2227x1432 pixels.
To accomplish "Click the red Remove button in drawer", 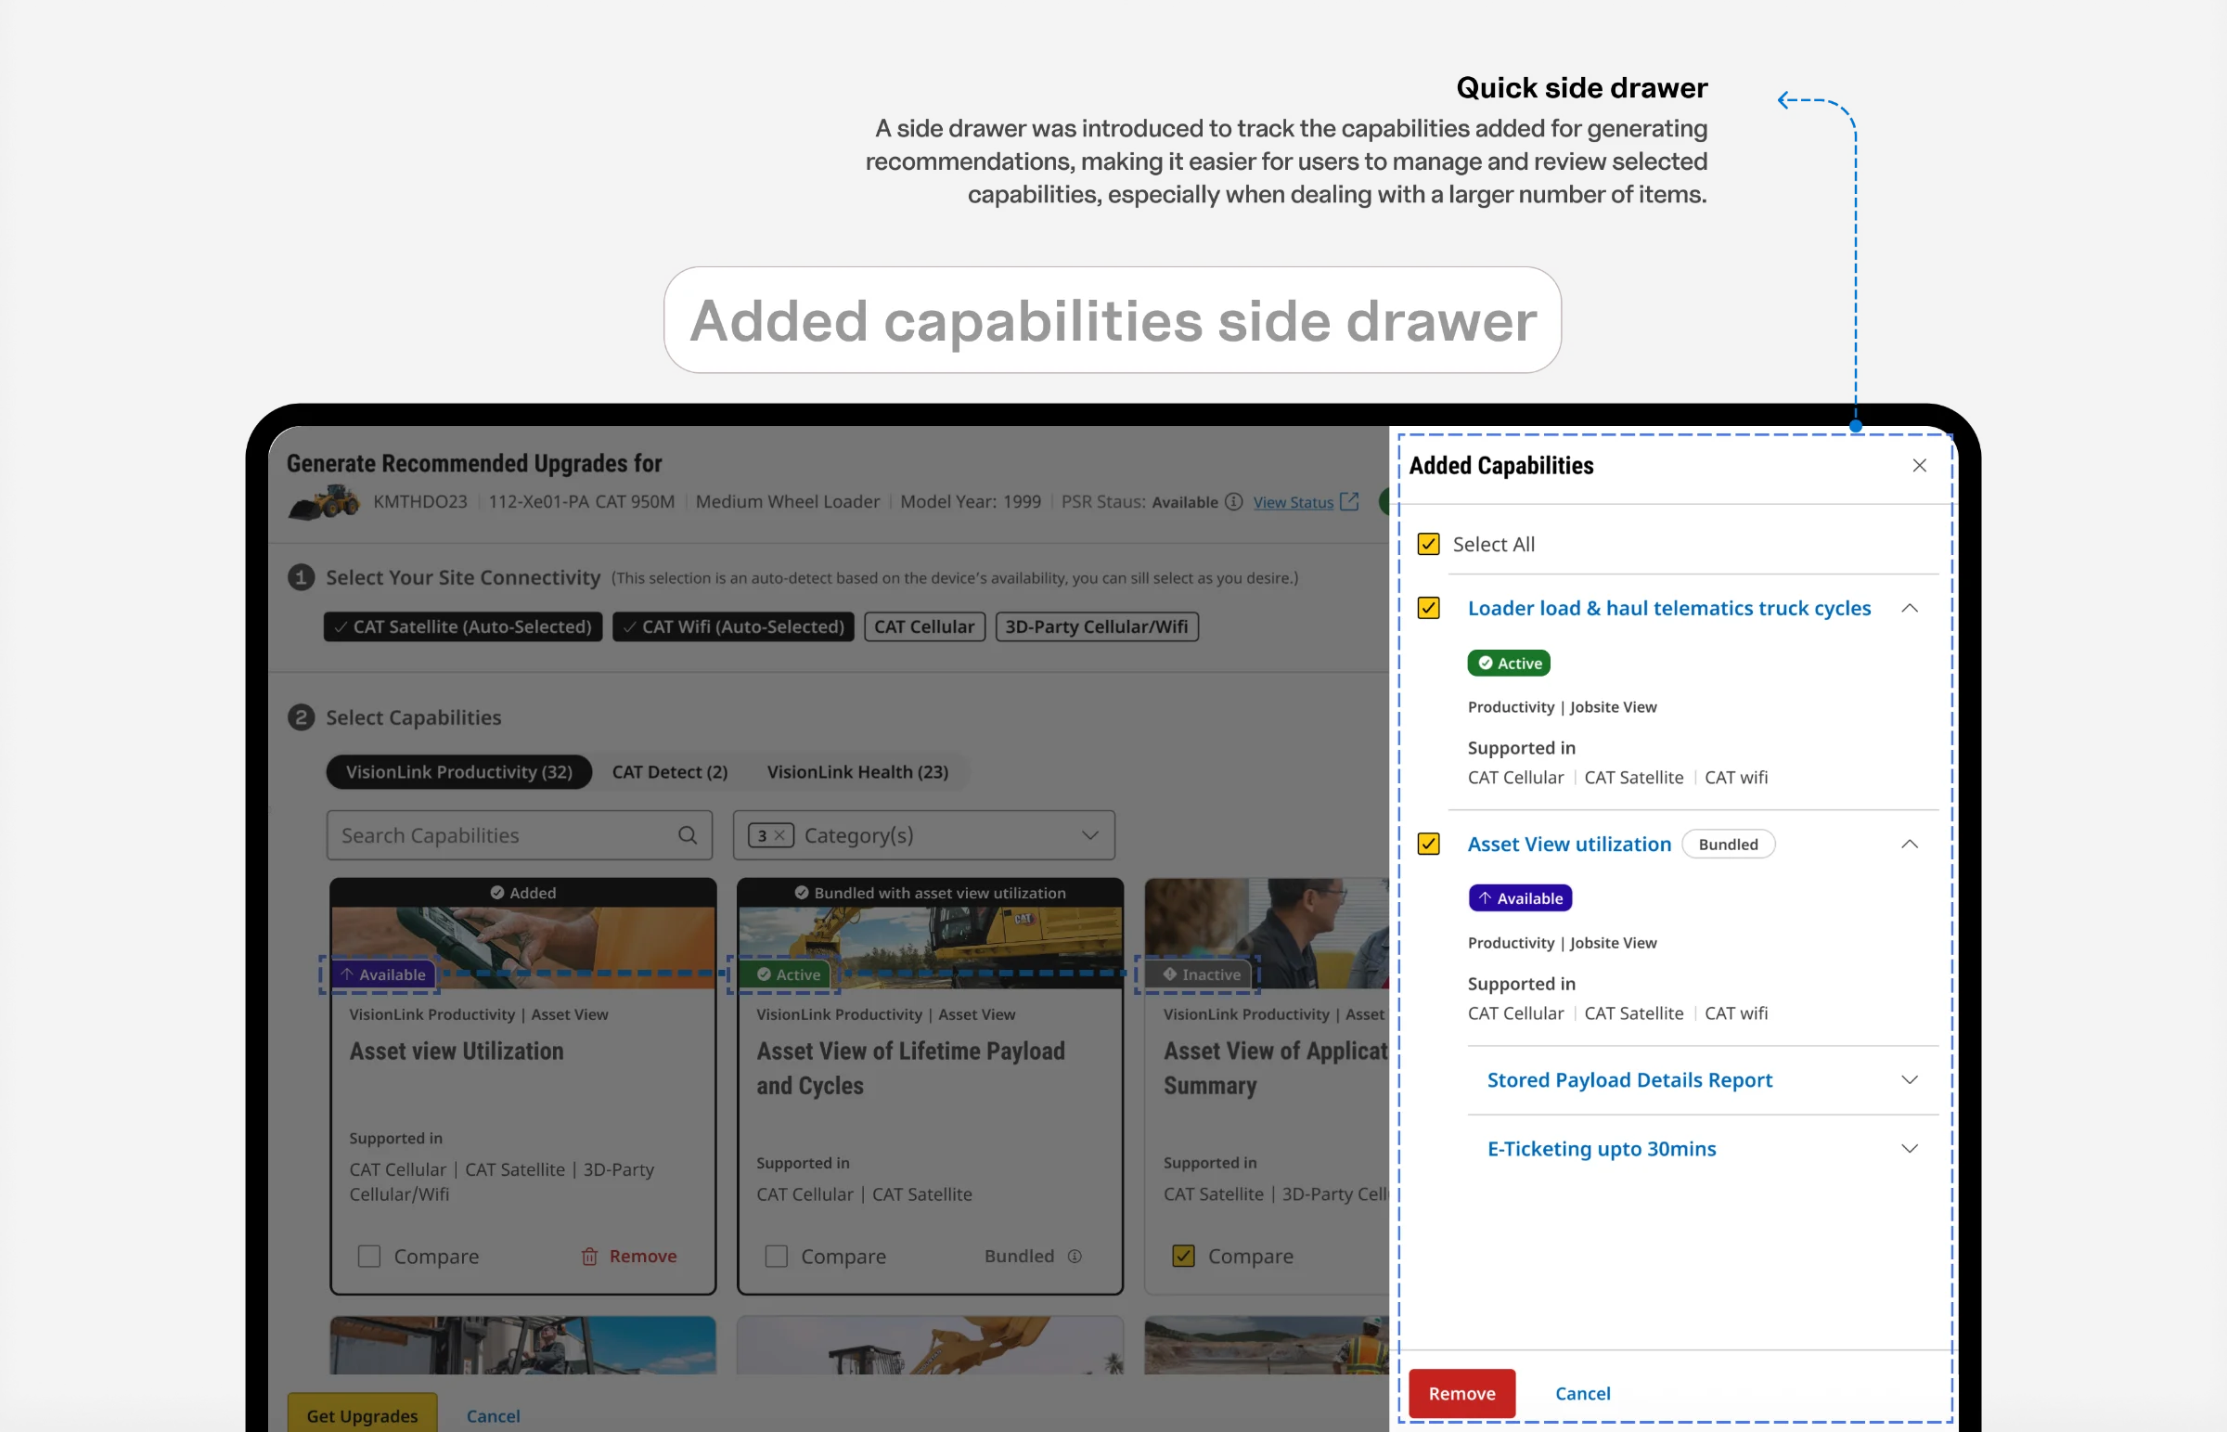I will tap(1461, 1393).
